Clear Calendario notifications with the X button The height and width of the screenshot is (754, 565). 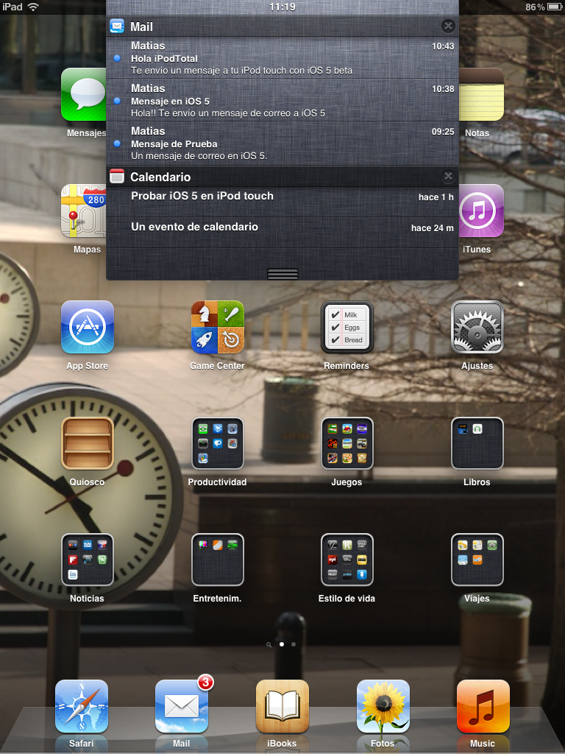448,177
